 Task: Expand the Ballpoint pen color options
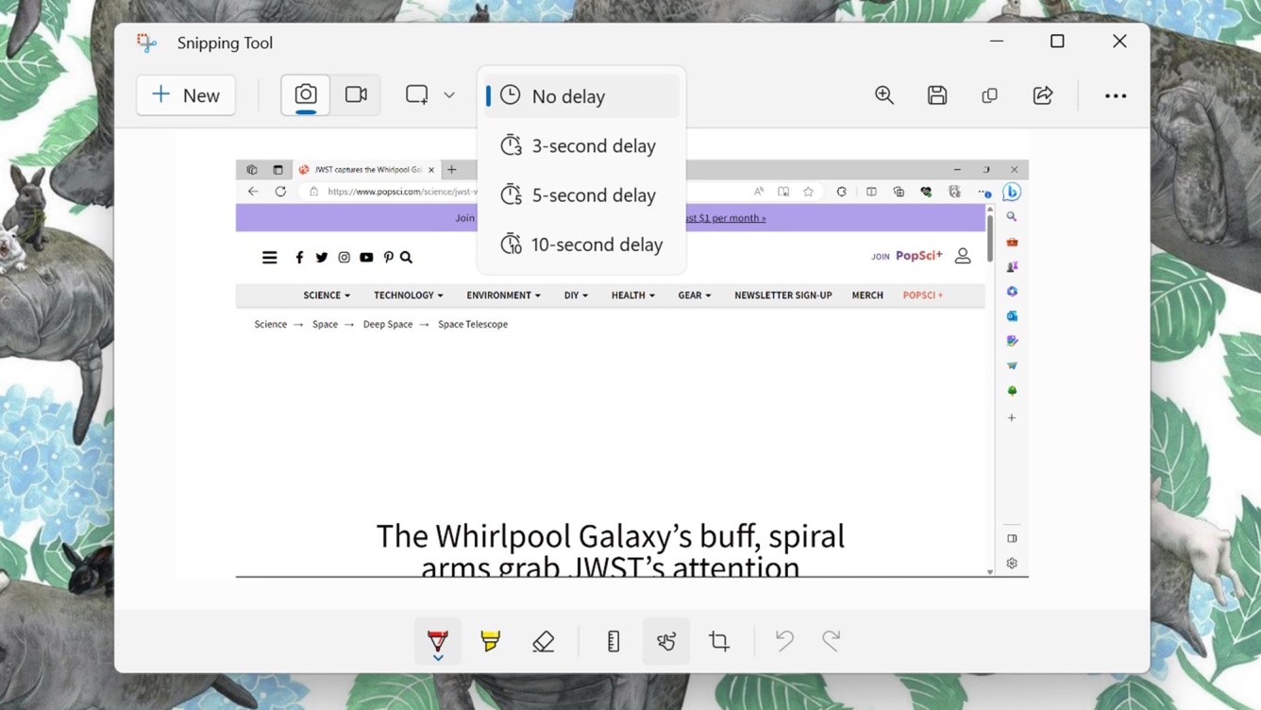(x=437, y=658)
